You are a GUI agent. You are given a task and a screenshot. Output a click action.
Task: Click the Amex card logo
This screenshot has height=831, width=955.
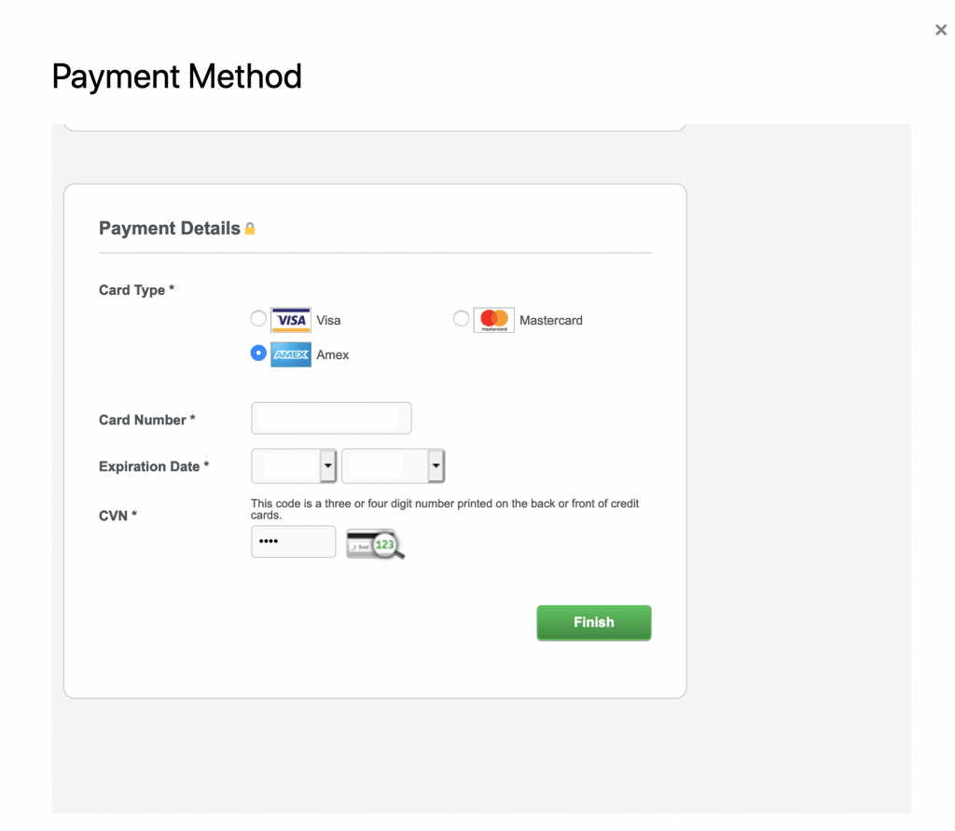coord(291,354)
